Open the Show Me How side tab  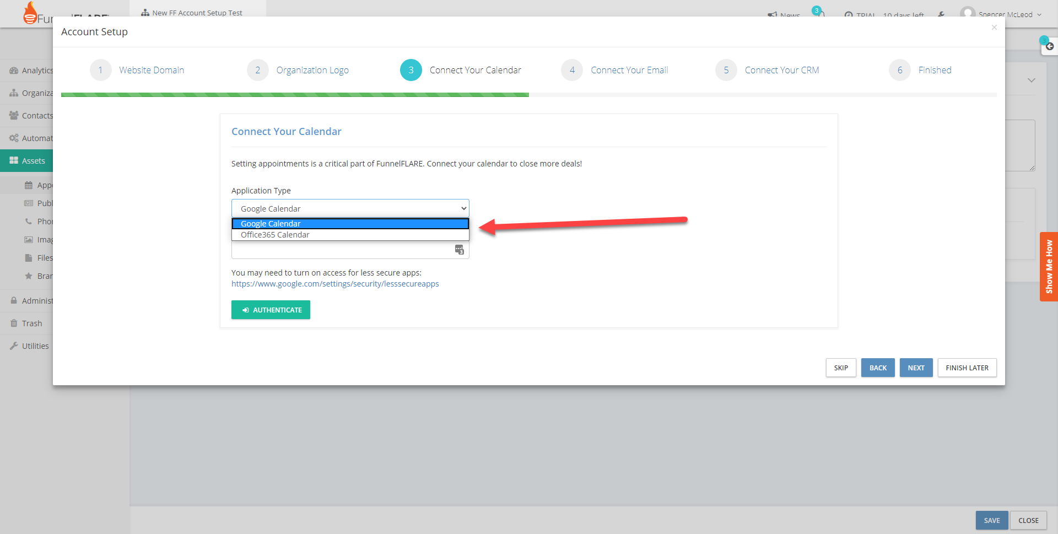coord(1049,267)
